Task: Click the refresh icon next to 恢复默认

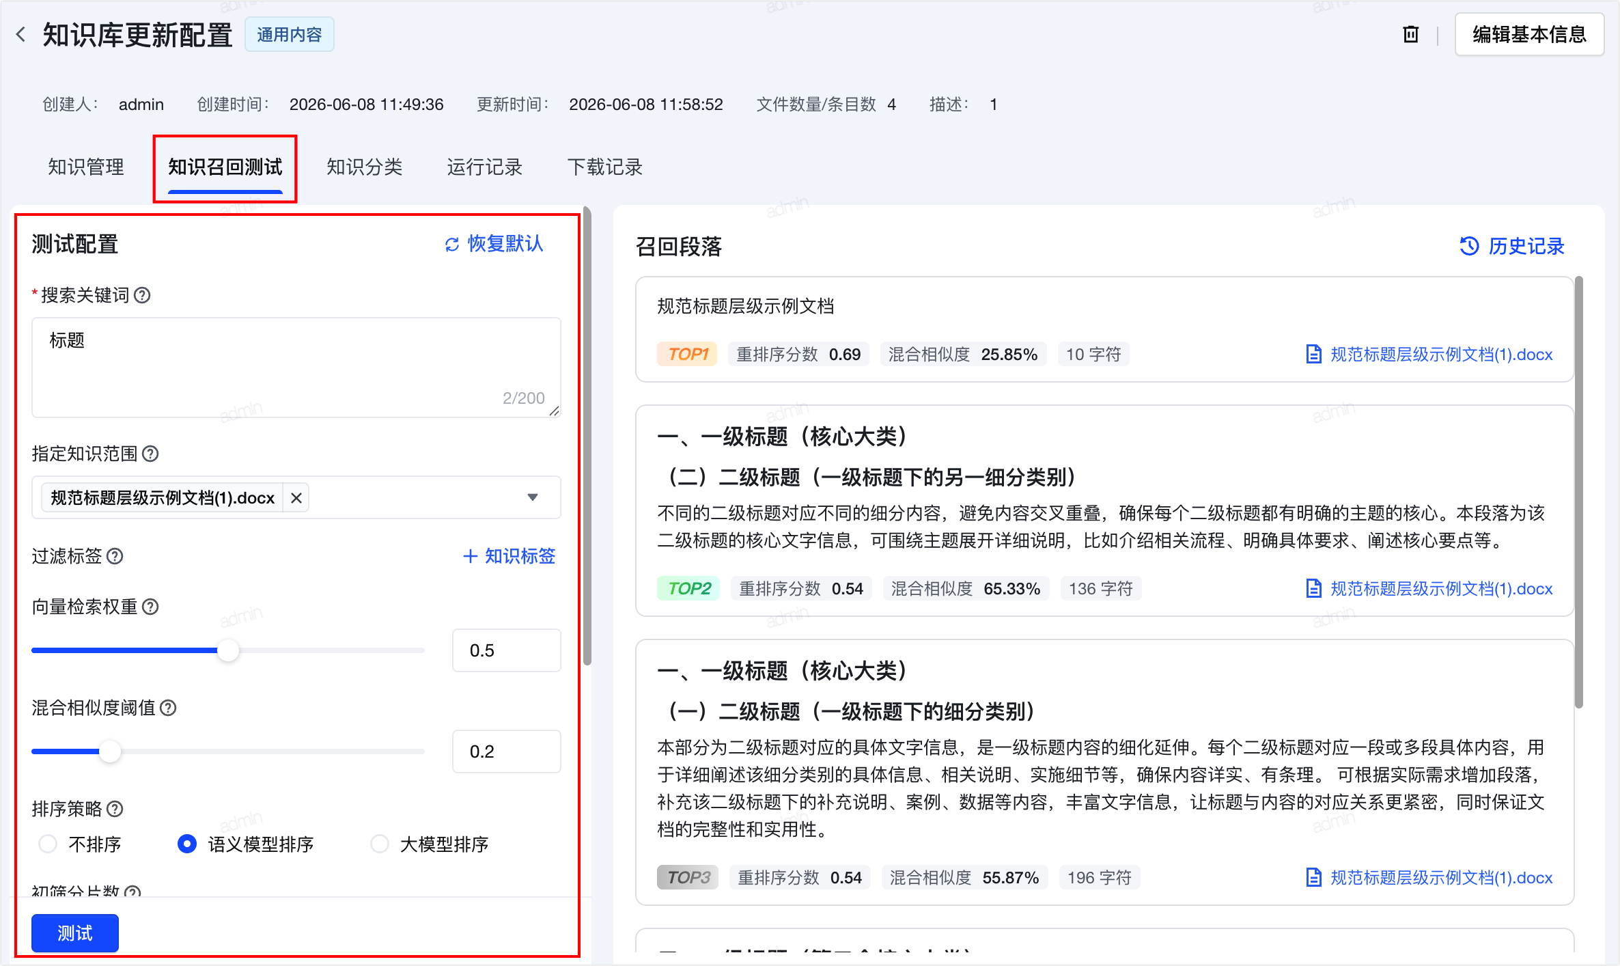Action: (x=451, y=245)
